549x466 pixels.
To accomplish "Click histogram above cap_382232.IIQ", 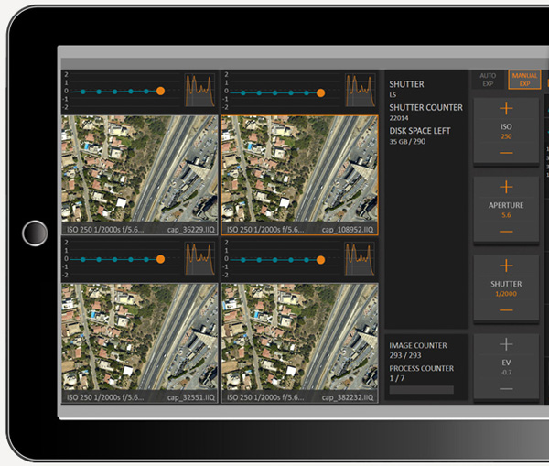I will 361,258.
